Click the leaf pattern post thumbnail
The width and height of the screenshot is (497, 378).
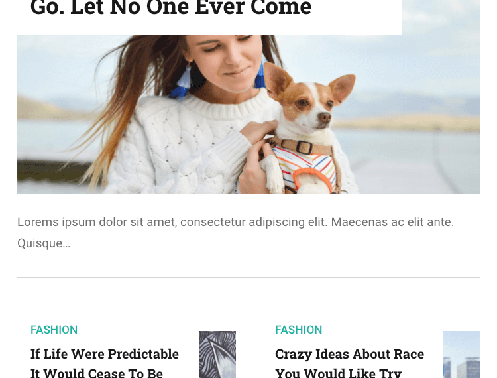pyautogui.click(x=217, y=355)
